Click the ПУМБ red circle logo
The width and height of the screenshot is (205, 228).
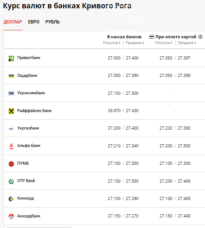tap(11, 164)
